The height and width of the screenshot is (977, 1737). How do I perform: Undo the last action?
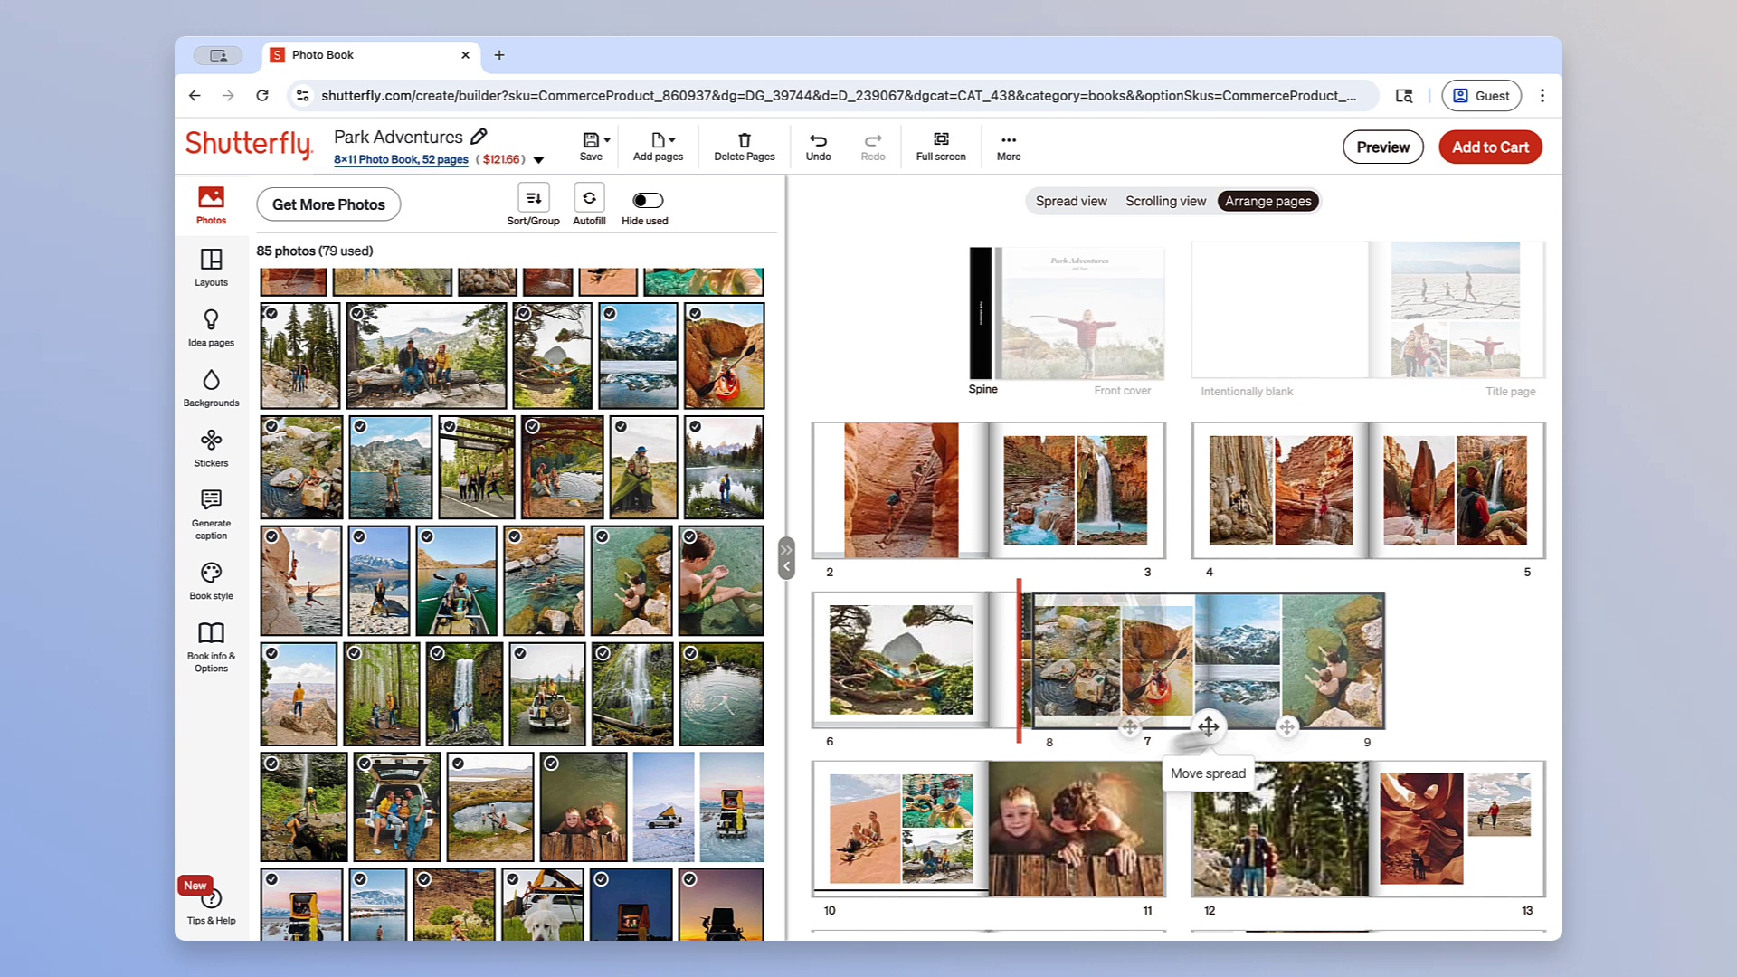point(818,147)
